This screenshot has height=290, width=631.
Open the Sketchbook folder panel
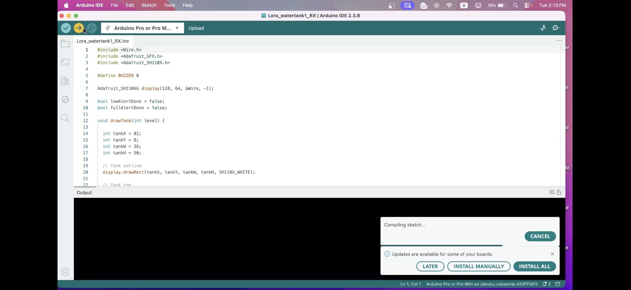tap(65, 44)
